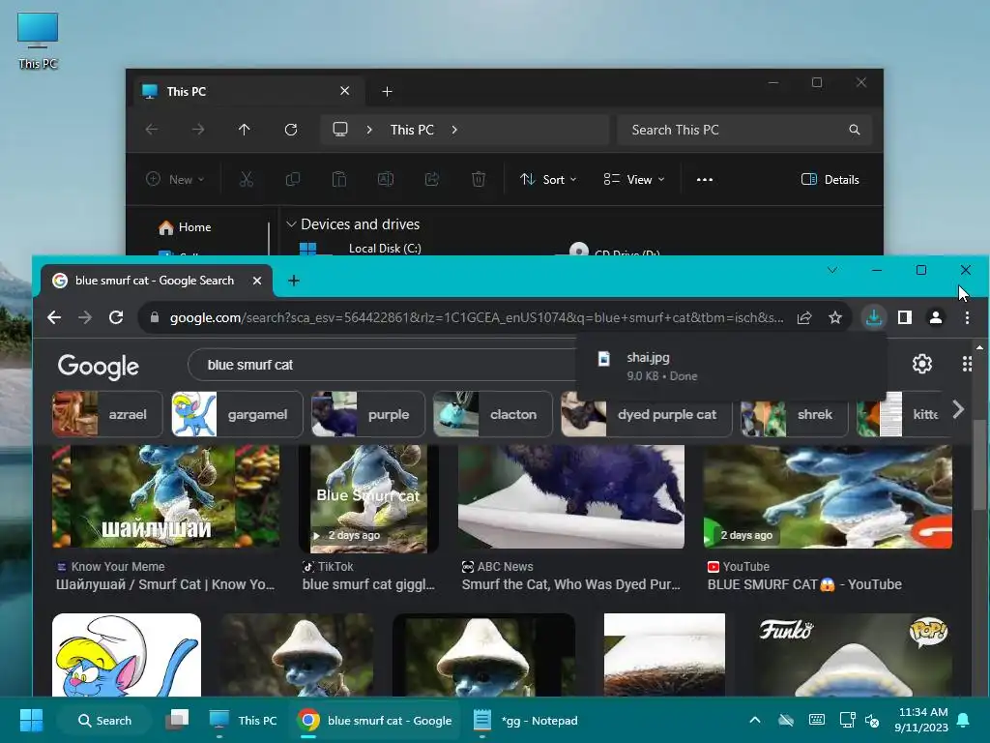Go forward in Chrome

(x=85, y=317)
